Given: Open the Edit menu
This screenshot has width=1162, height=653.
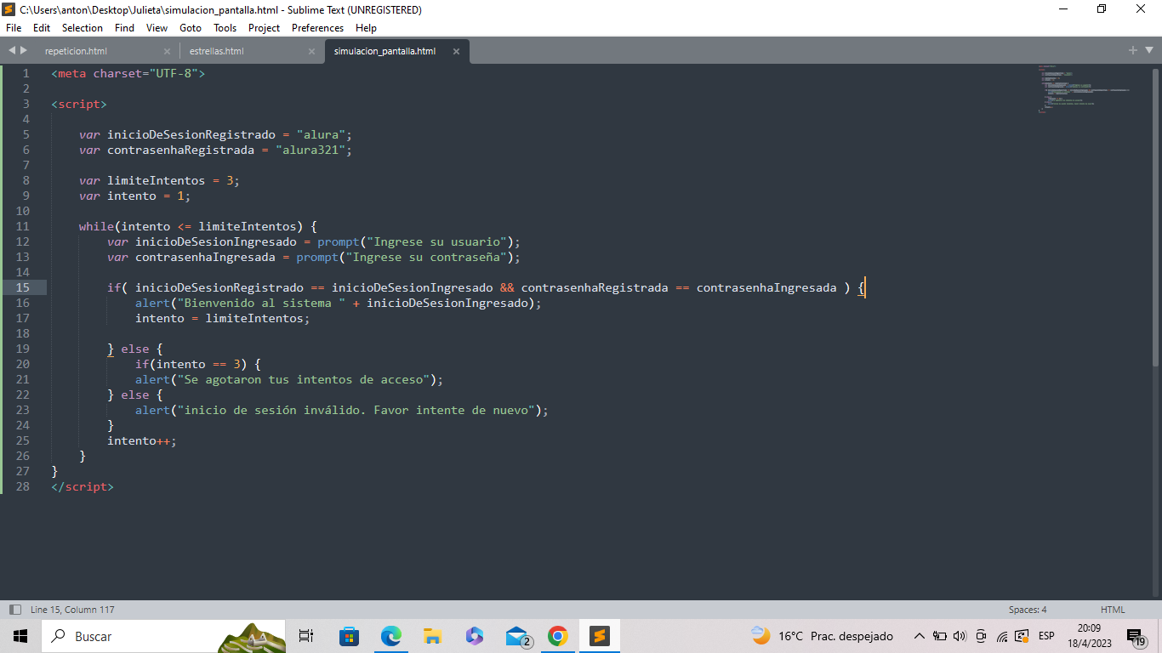Looking at the screenshot, I should [x=42, y=27].
